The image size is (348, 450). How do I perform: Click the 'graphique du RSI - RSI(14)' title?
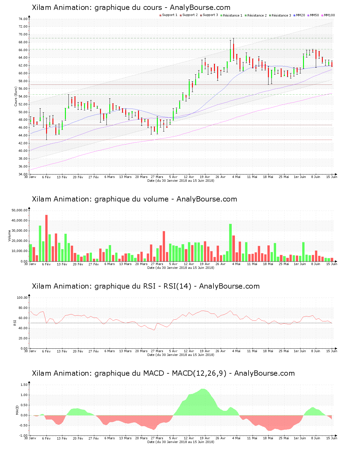click(x=146, y=286)
